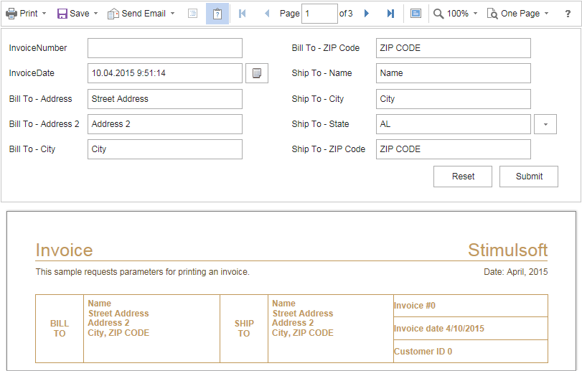Open the Print menu
This screenshot has width=582, height=371.
point(26,14)
